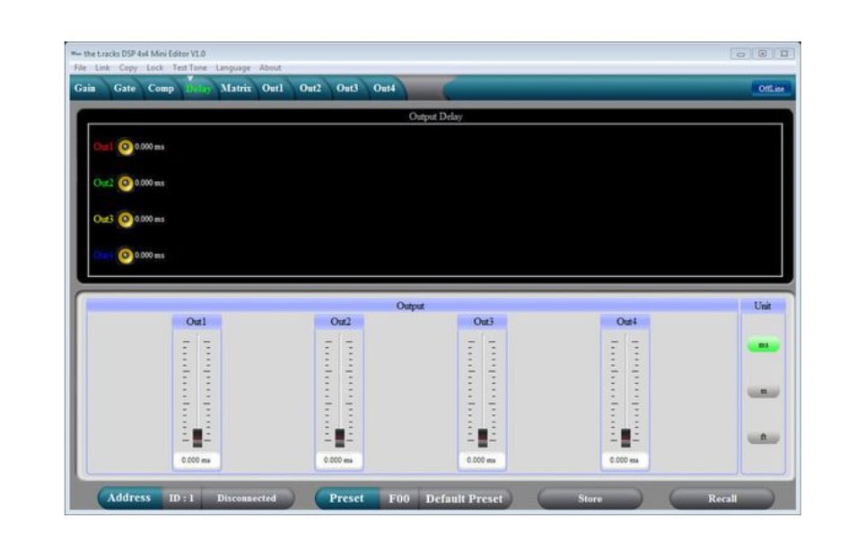Click the Store button
This screenshot has width=848, height=539.
coord(590,499)
